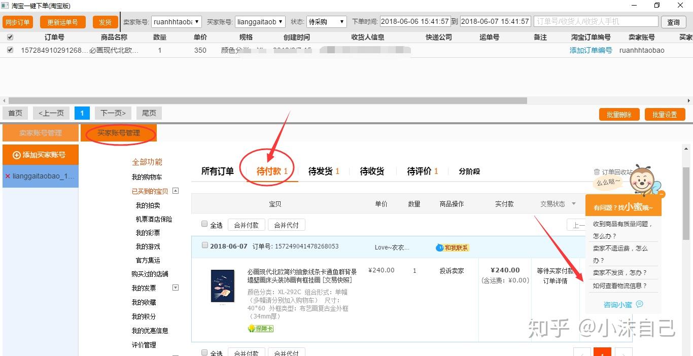Open 我的购物车 in sidebar
This screenshot has height=356, width=693.
coord(147,177)
